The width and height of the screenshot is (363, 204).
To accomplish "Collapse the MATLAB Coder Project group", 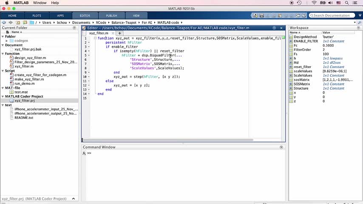I will pyautogui.click(x=3, y=96).
